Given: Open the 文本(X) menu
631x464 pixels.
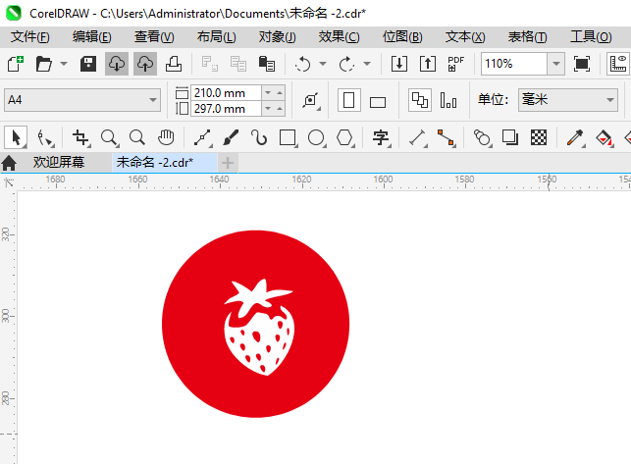Looking at the screenshot, I should pos(465,37).
